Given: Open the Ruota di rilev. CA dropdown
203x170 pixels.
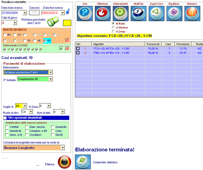Looking at the screenshot, I should pyautogui.click(x=31, y=112).
